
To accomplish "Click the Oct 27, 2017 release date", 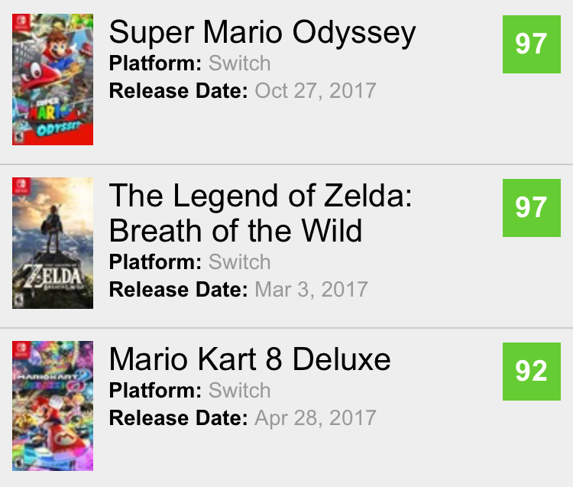I will coord(316,91).
